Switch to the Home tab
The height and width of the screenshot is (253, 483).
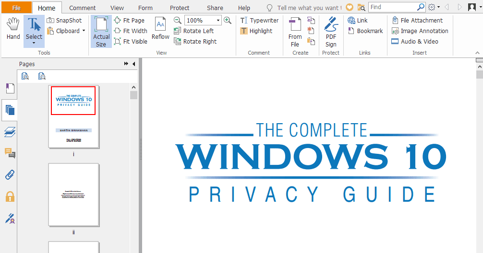[47, 8]
